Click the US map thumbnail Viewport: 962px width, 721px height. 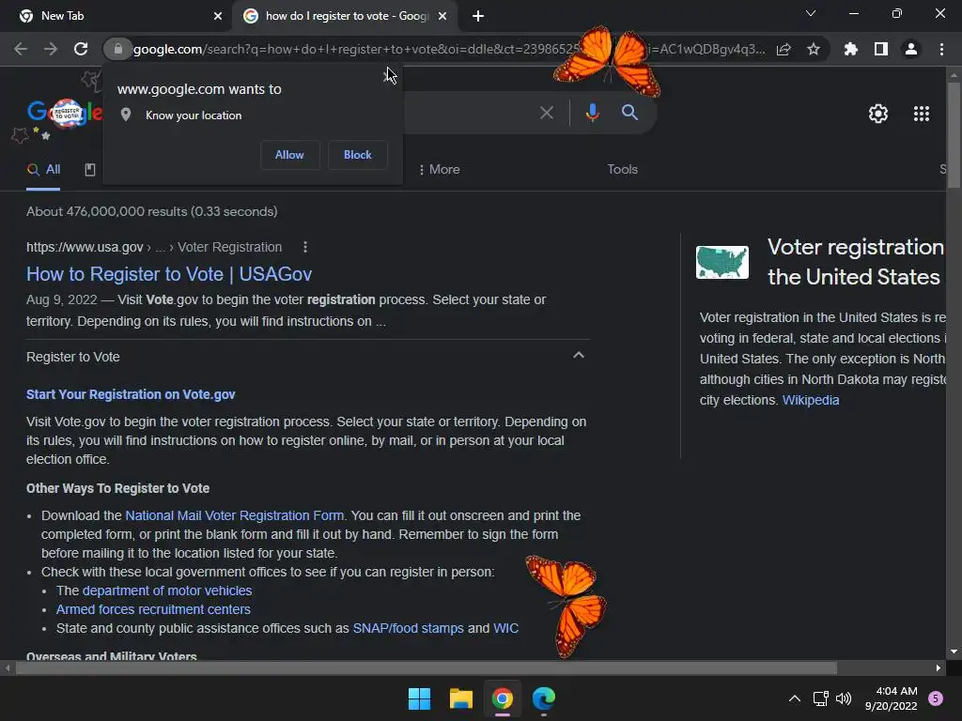tap(722, 263)
